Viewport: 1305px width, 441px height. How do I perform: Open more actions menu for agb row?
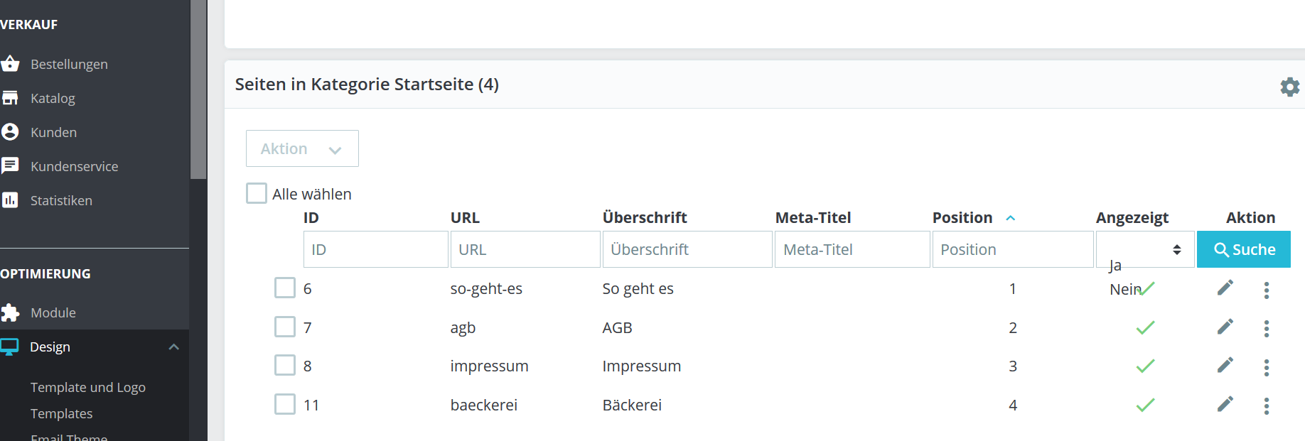1266,328
